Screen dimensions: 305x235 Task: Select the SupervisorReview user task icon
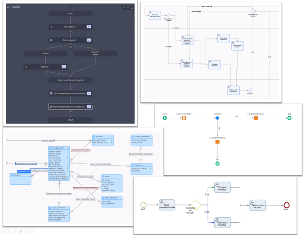[x=184, y=118]
